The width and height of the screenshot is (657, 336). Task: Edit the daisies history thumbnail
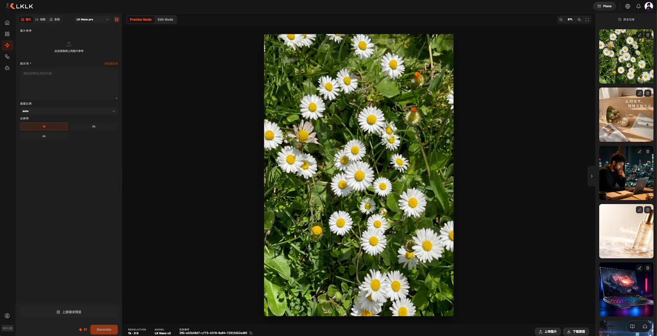[639, 35]
